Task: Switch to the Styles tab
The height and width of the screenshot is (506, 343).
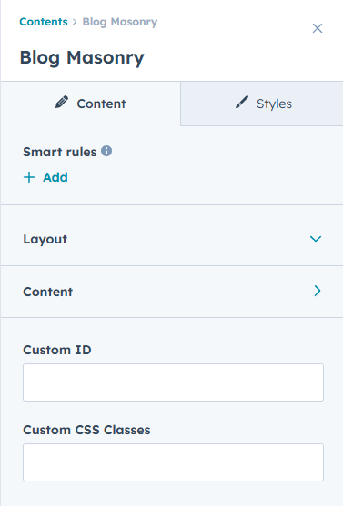Action: pyautogui.click(x=262, y=104)
